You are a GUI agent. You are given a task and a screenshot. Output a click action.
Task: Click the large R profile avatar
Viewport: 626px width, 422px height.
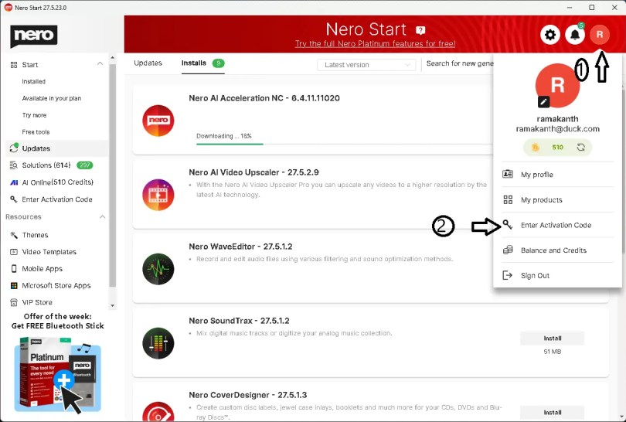coord(557,86)
